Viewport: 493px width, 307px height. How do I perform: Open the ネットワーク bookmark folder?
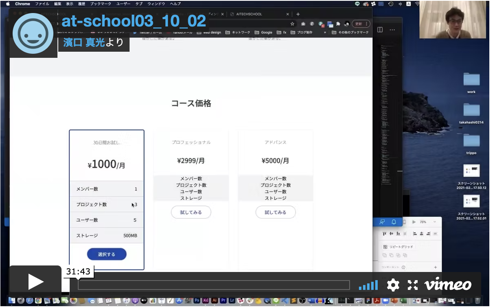pyautogui.click(x=238, y=32)
